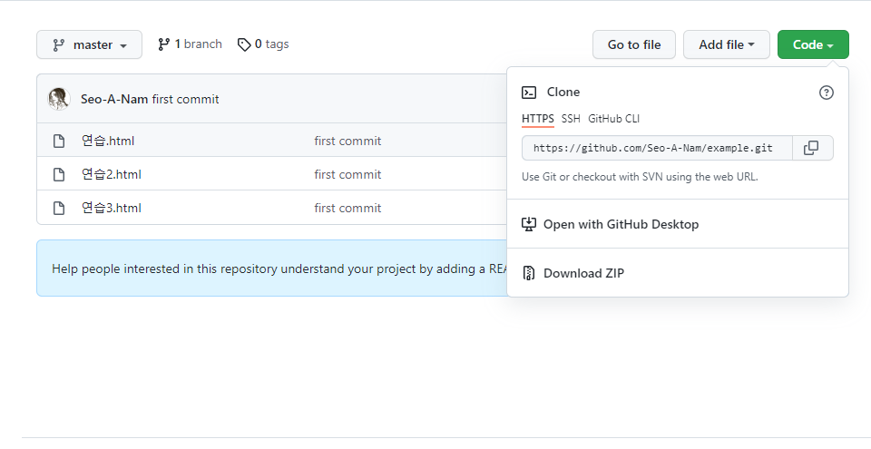Click the tag icon beside 0 tags
Screen dimensions: 871x449
coord(244,44)
